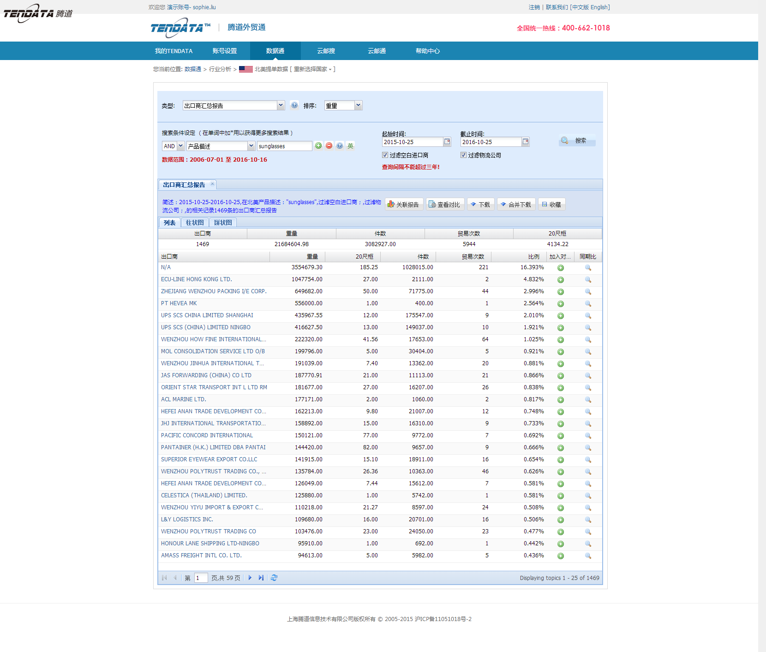Viewport: 766px width, 652px height.
Task: Close the 出口商汇总报告 tab
Action: [x=213, y=184]
